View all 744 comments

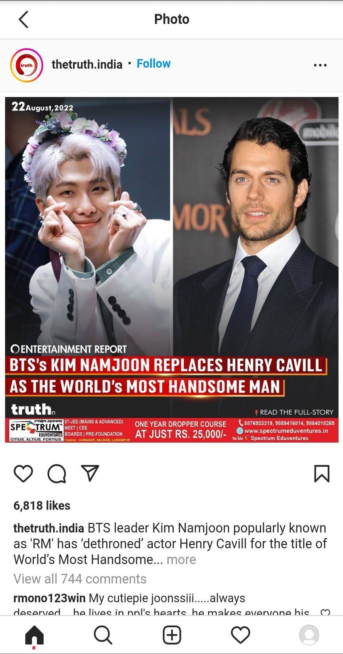point(80,579)
